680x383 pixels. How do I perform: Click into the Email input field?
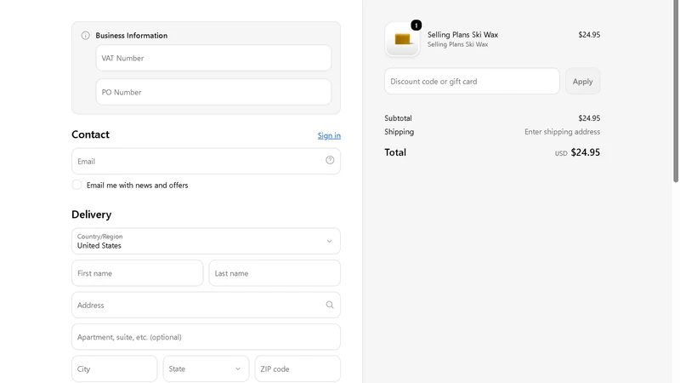tap(206, 161)
